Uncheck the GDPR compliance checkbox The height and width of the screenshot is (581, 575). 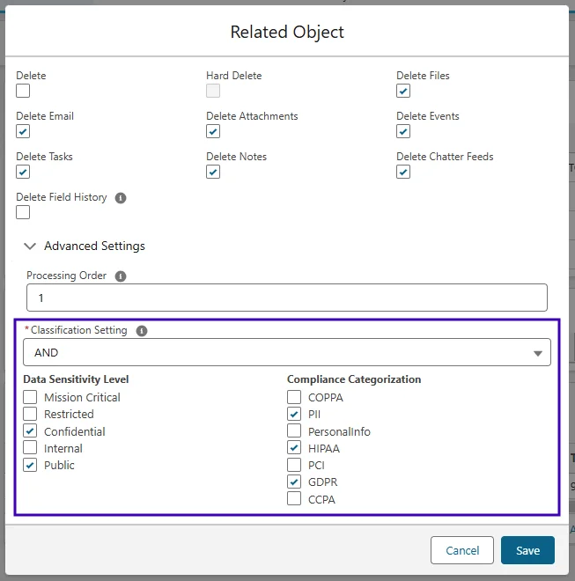[294, 482]
